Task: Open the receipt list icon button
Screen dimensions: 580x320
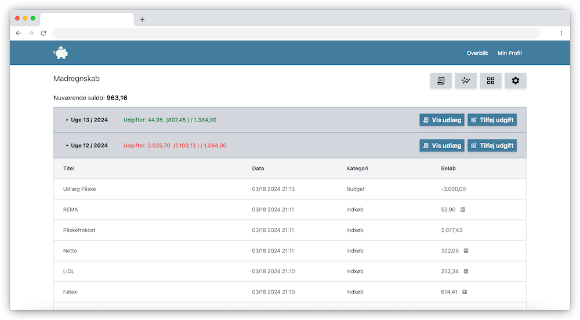Action: point(441,80)
